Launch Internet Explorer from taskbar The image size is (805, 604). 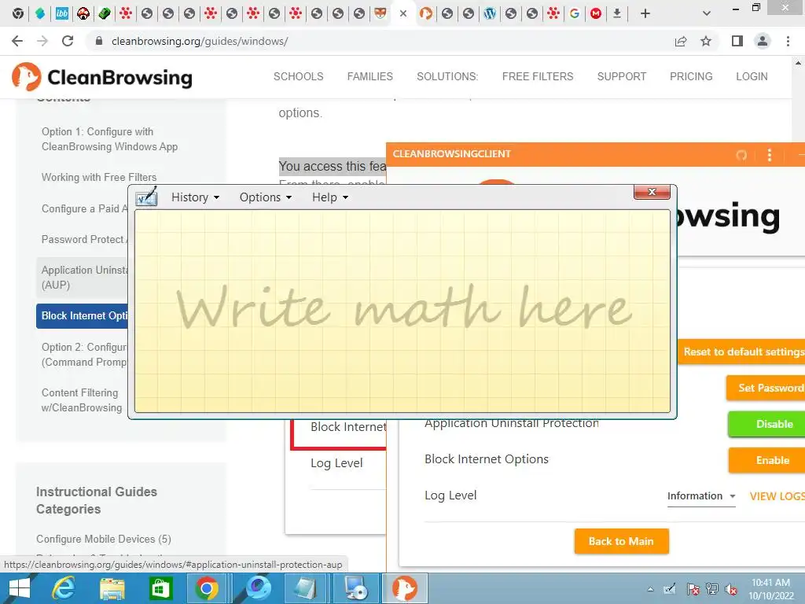pos(63,588)
